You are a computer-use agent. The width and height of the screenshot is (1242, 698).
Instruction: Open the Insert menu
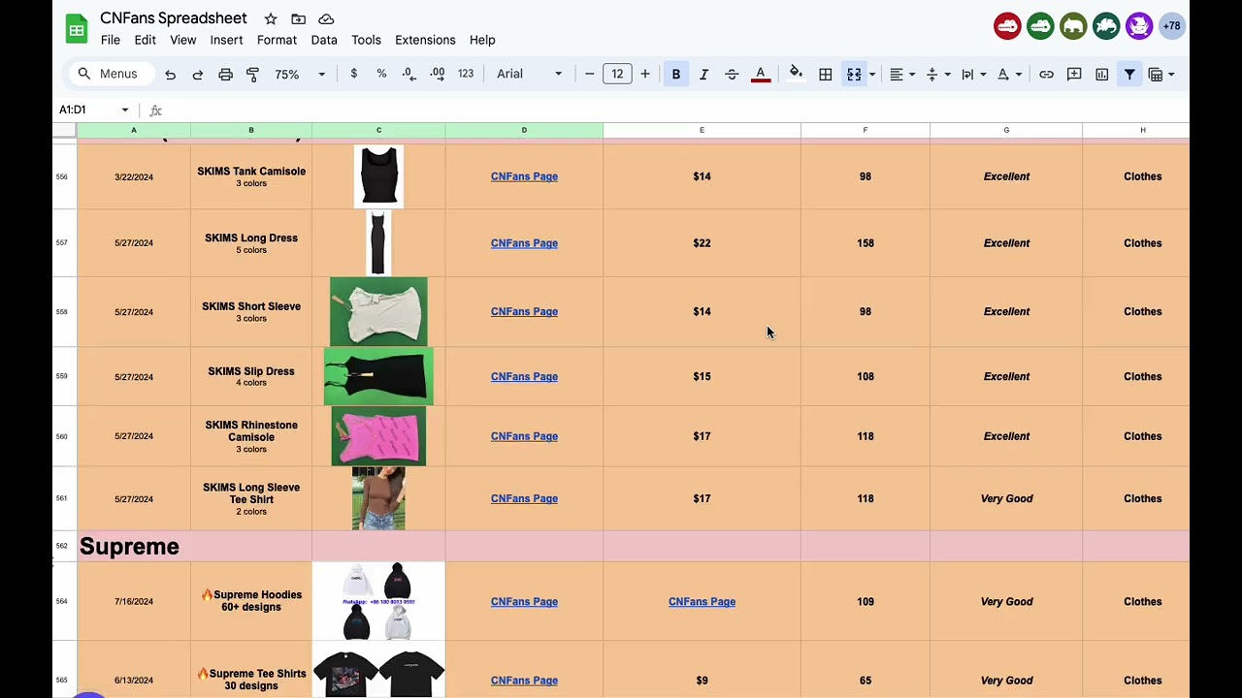[x=226, y=40]
